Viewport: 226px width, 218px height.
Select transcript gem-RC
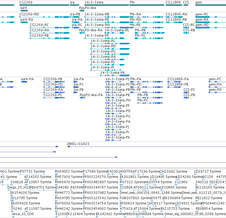click(211, 17)
